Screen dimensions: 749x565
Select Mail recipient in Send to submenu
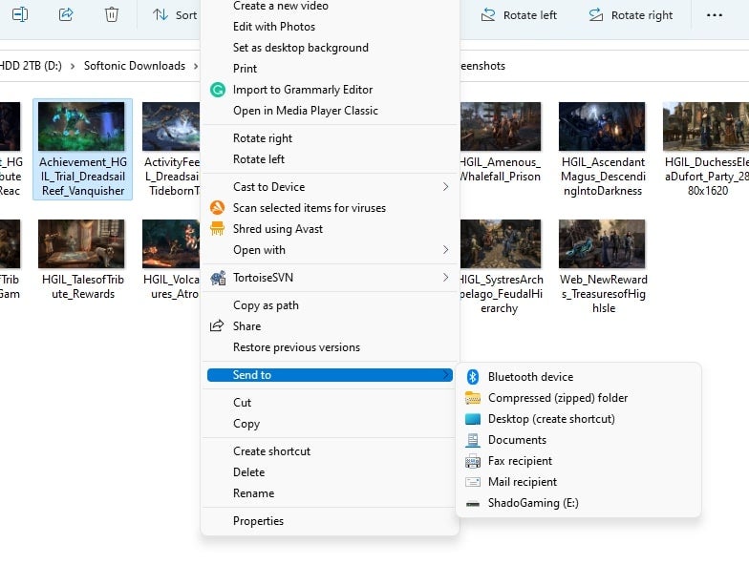point(522,482)
